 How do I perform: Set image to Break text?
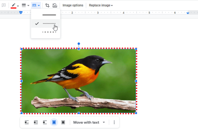(45, 123)
